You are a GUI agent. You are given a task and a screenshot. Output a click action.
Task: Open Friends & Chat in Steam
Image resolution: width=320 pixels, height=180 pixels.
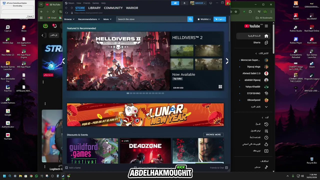pos(219,168)
